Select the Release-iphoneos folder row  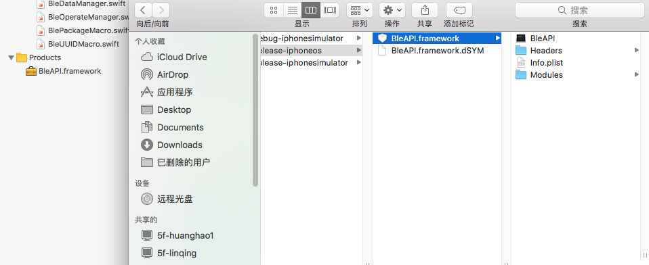point(311,50)
